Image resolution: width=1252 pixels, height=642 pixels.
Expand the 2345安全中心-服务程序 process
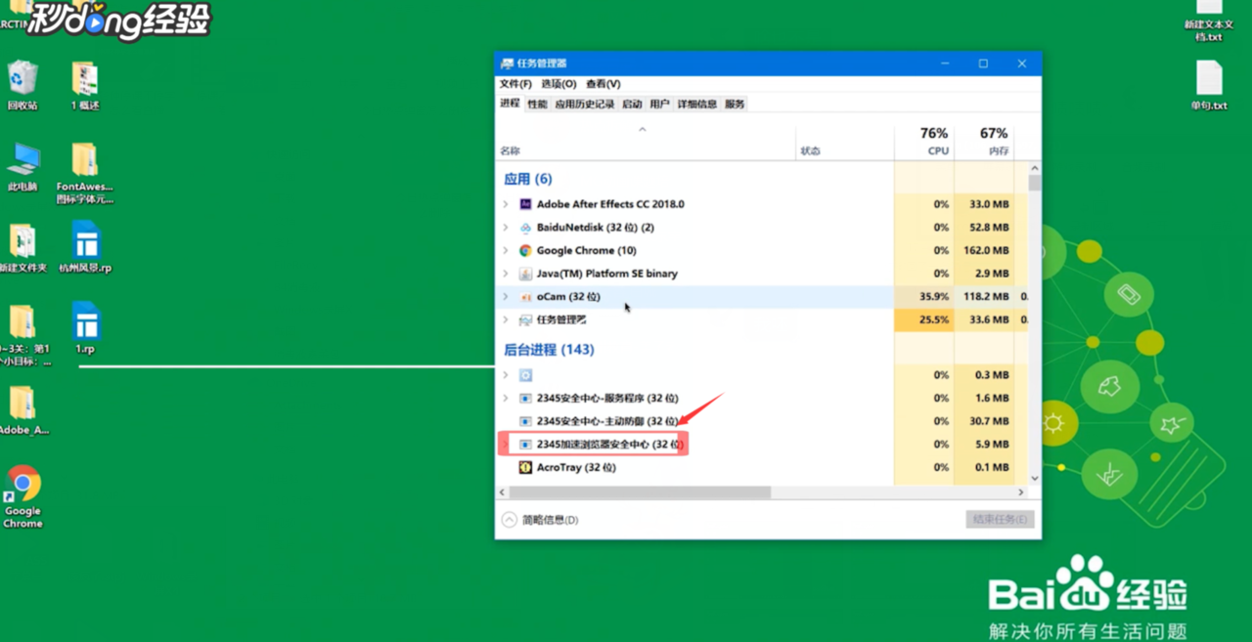point(506,398)
